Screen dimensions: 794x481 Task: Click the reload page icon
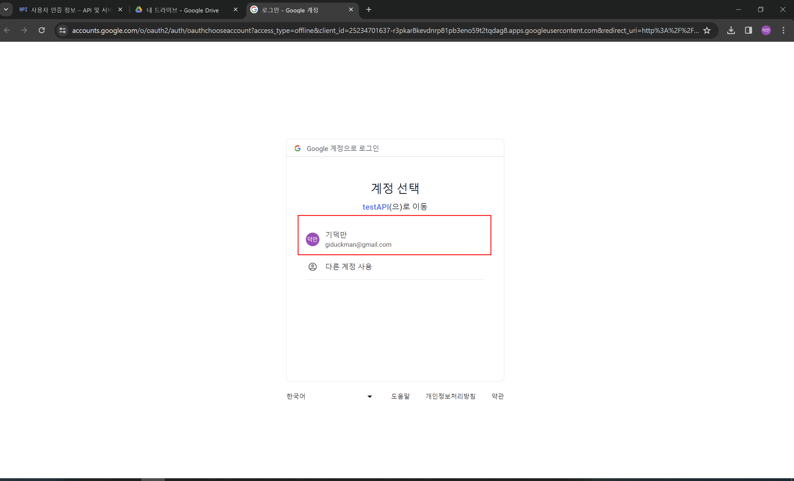coord(42,30)
